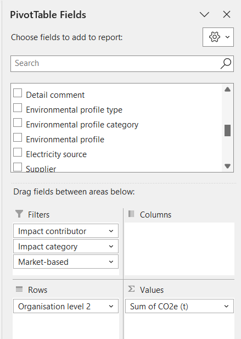
Task: Click inside the Search fields box
Action: (x=114, y=64)
